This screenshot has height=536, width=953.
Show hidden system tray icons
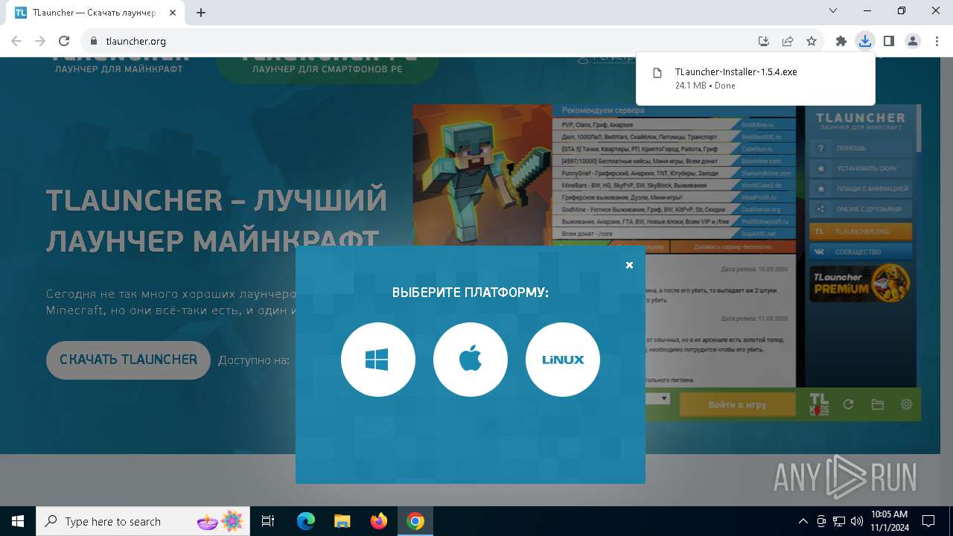(803, 521)
